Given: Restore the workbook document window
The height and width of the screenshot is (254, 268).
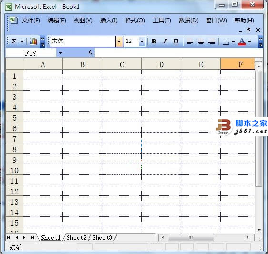Looking at the screenshot, I should coord(248,30).
